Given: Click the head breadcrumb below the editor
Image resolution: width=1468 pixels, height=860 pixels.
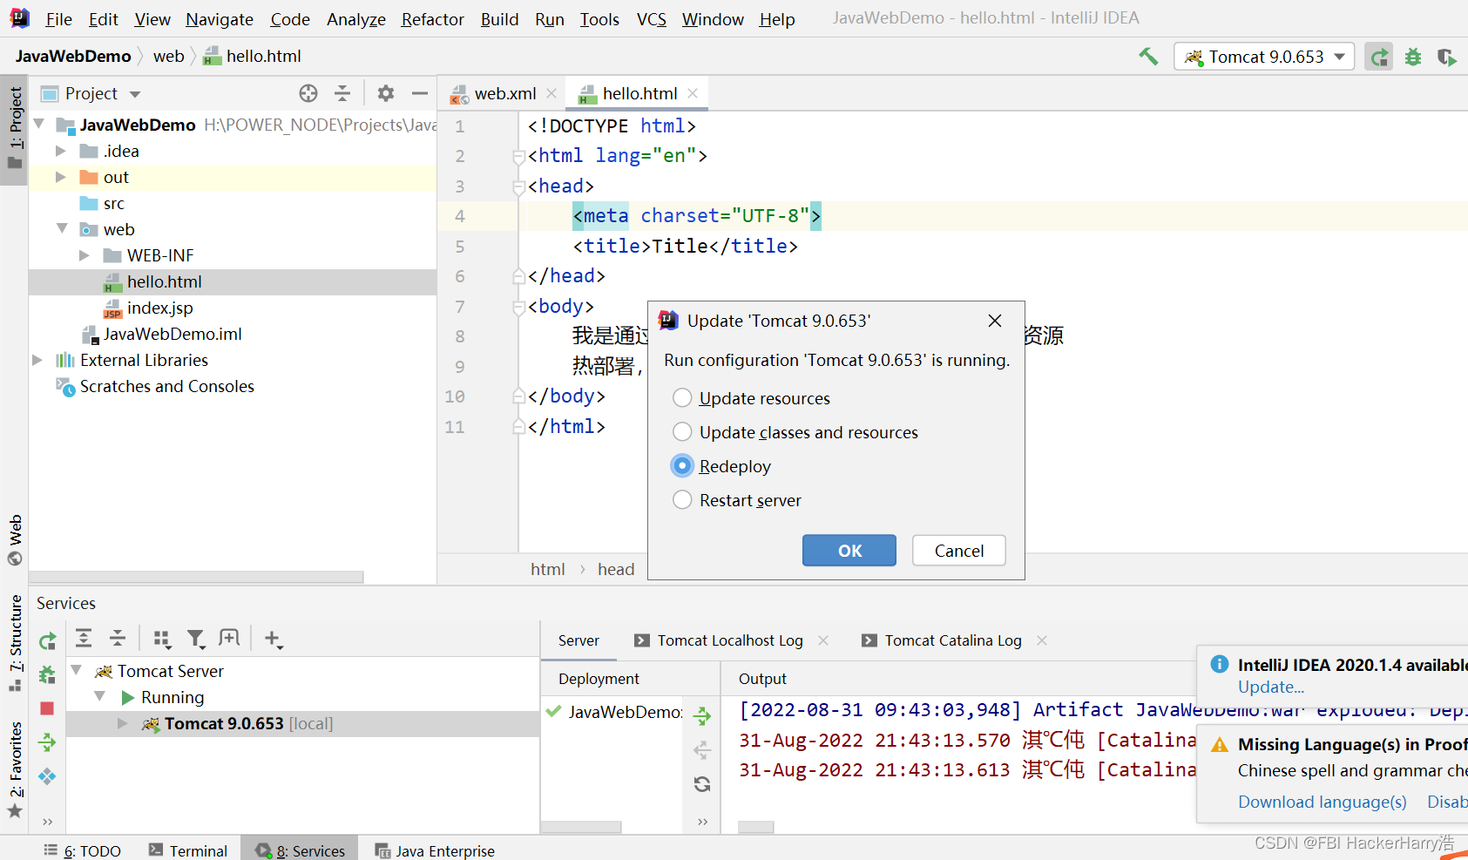Looking at the screenshot, I should click(616, 569).
